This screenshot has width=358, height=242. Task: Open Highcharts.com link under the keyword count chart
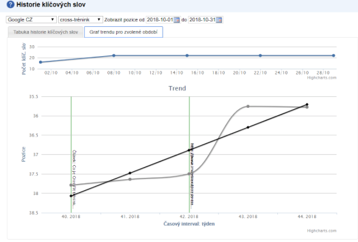(322, 77)
